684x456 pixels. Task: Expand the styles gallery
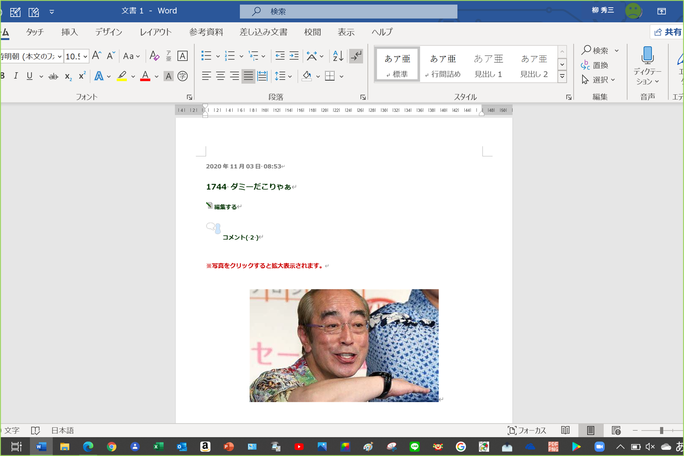[562, 76]
